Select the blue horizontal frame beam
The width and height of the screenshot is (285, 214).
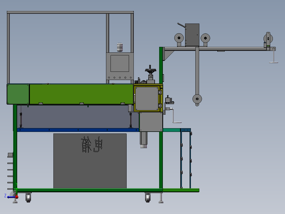78,130
